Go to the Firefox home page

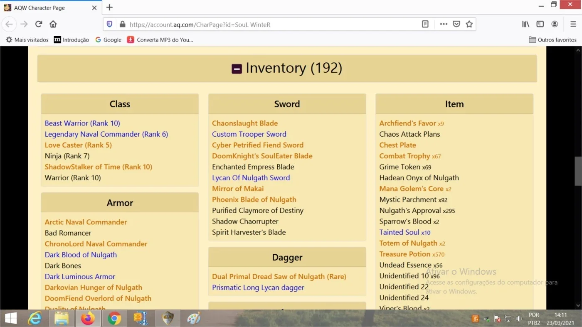pos(53,24)
